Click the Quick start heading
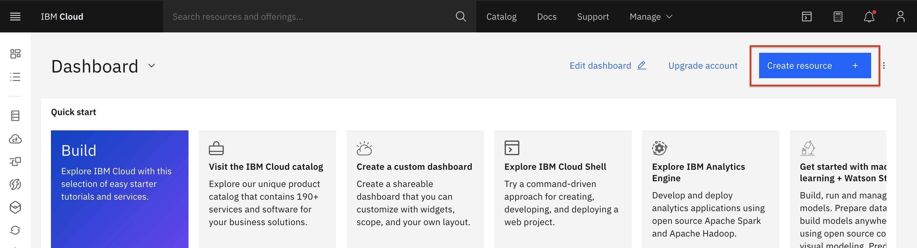The width and height of the screenshot is (917, 248). pyautogui.click(x=74, y=112)
